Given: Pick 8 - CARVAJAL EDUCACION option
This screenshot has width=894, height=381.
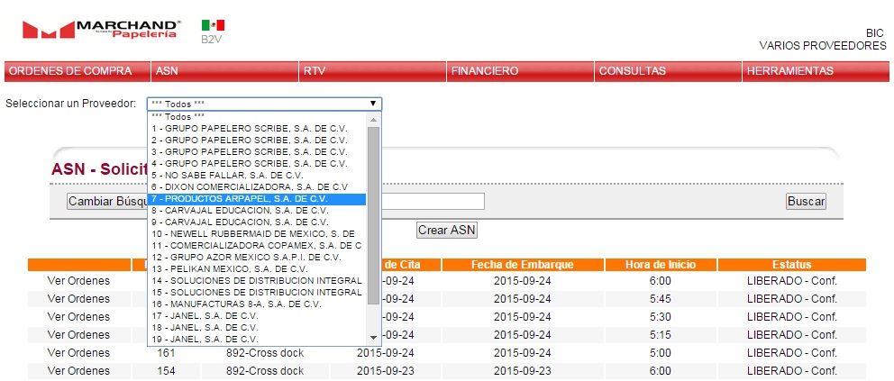Looking at the screenshot, I should point(257,210).
